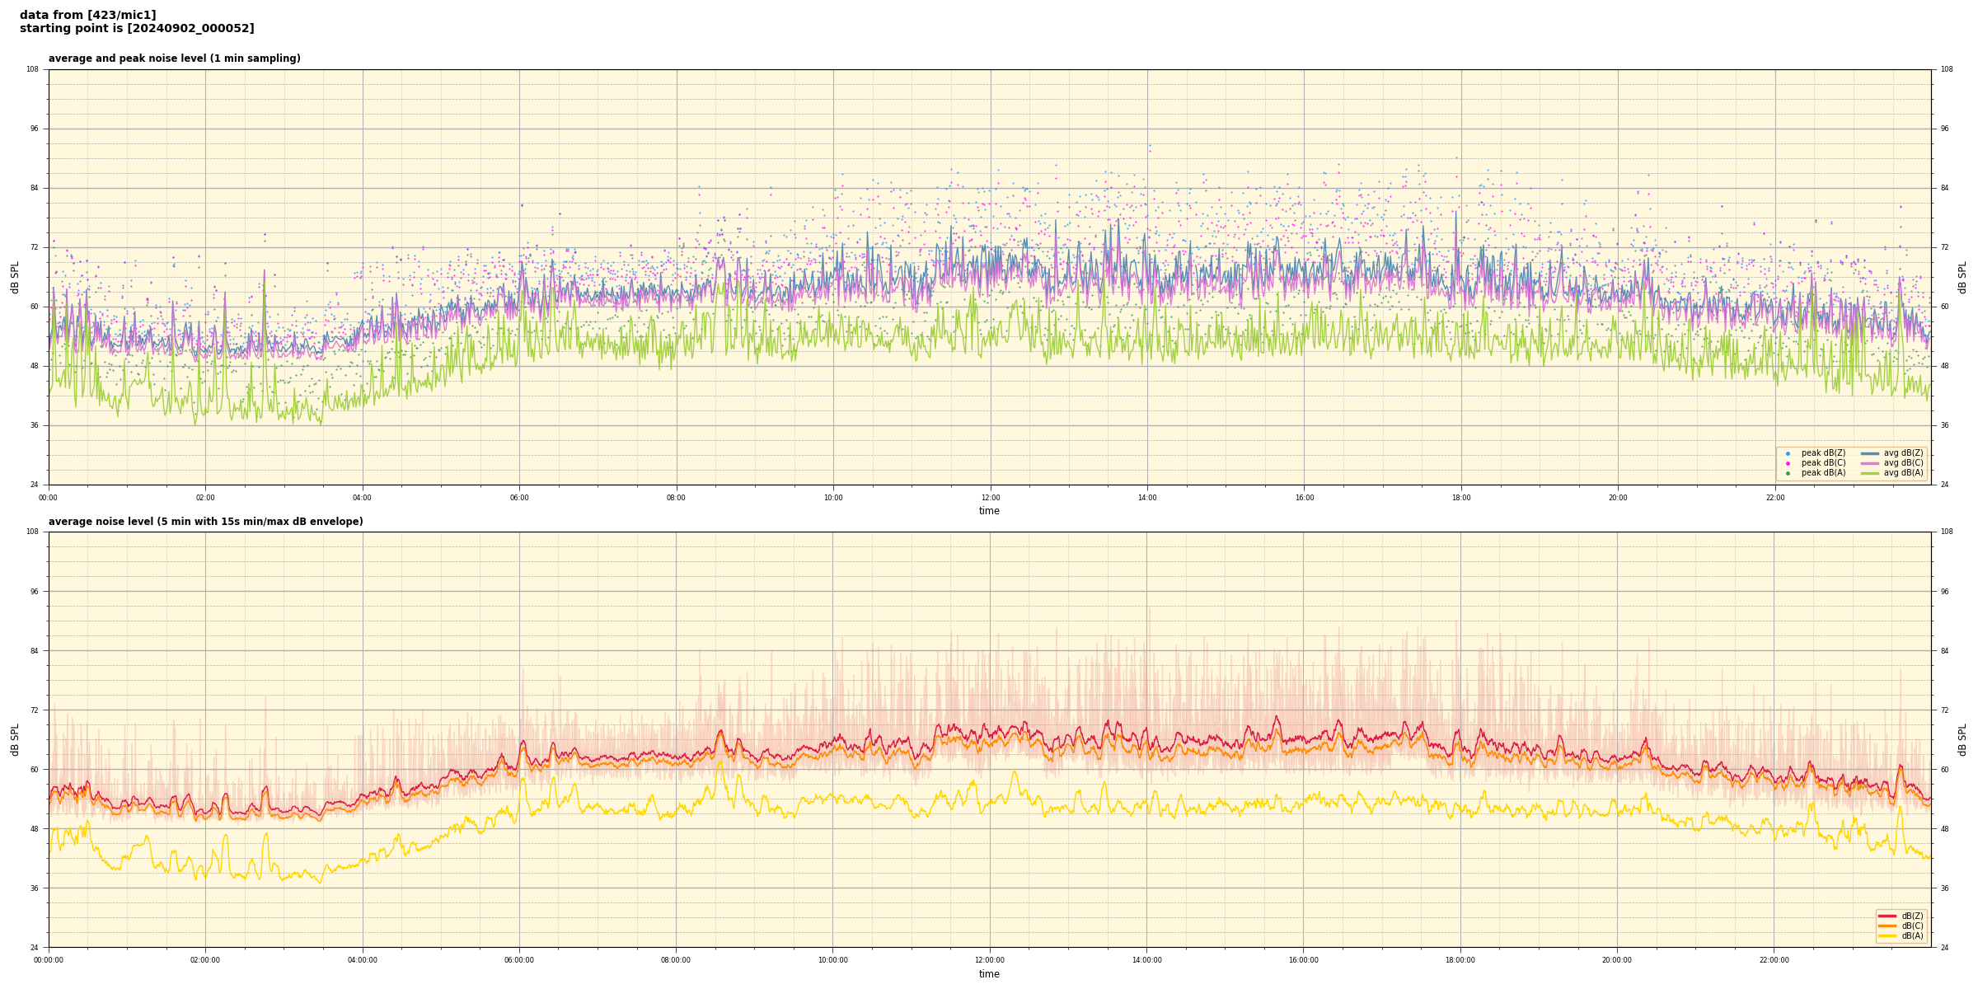This screenshot has width=1978, height=989.
Task: Click the orange dB(C) swatch in lower legend
Action: pyautogui.click(x=1887, y=926)
